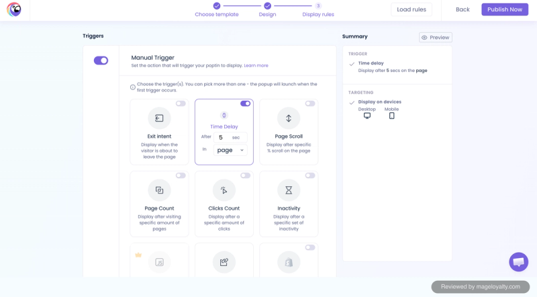Open the 'page' dropdown in Time Delay
Image resolution: width=537 pixels, height=297 pixels.
pos(230,150)
